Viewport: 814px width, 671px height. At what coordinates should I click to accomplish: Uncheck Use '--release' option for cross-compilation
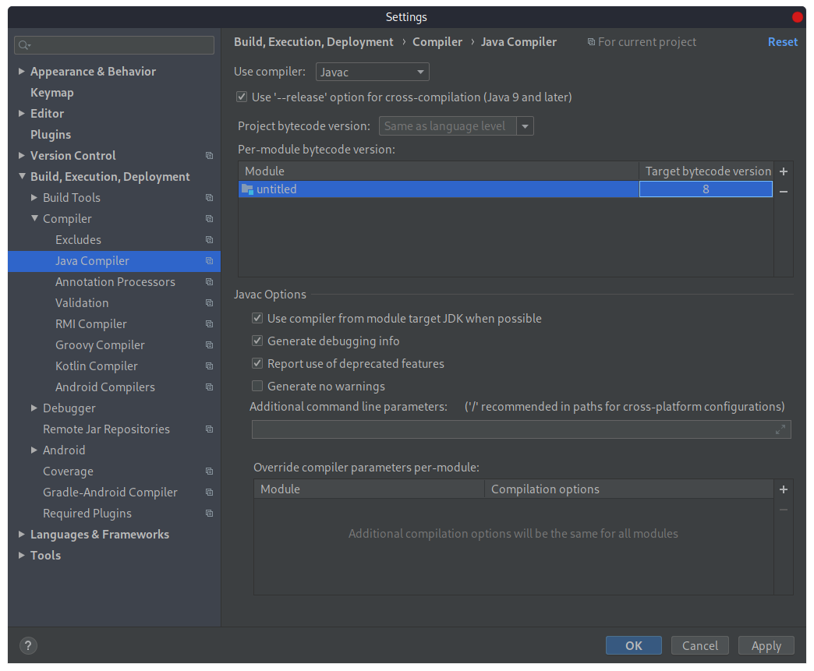pyautogui.click(x=242, y=97)
